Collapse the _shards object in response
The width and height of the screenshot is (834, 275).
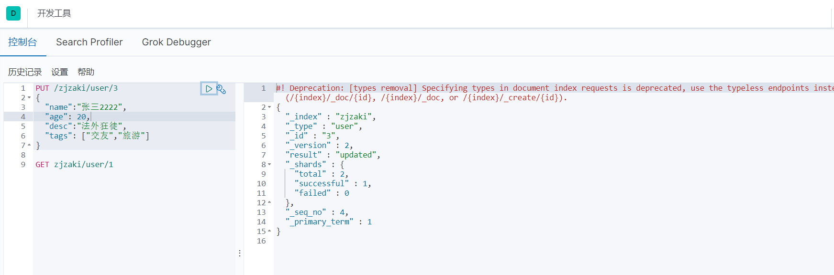pyautogui.click(x=269, y=165)
